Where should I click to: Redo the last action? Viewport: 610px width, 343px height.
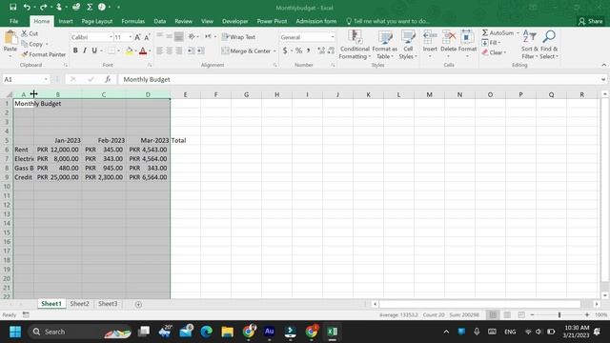tap(43, 7)
